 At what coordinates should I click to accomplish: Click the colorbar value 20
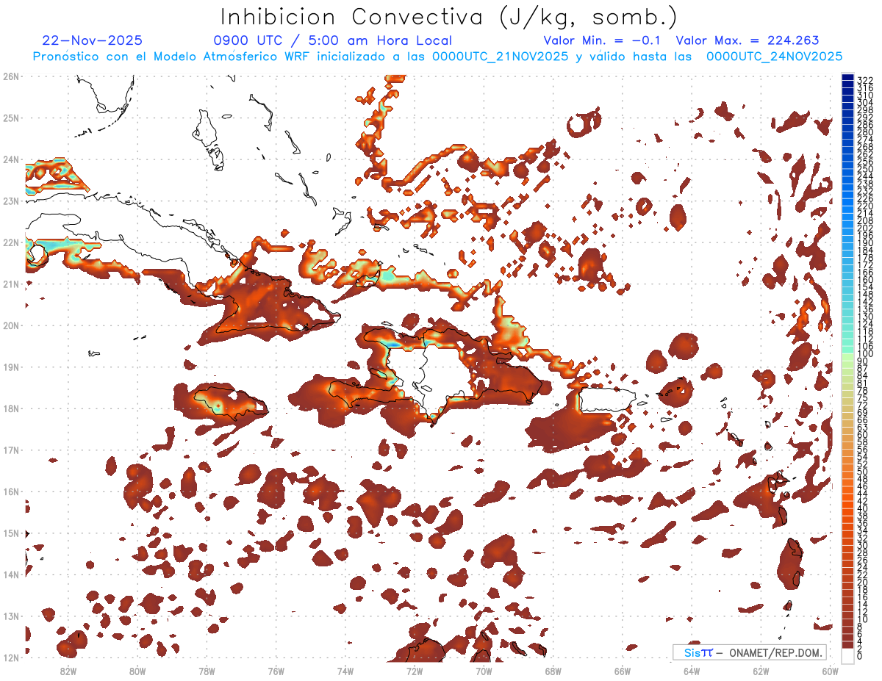click(x=862, y=583)
